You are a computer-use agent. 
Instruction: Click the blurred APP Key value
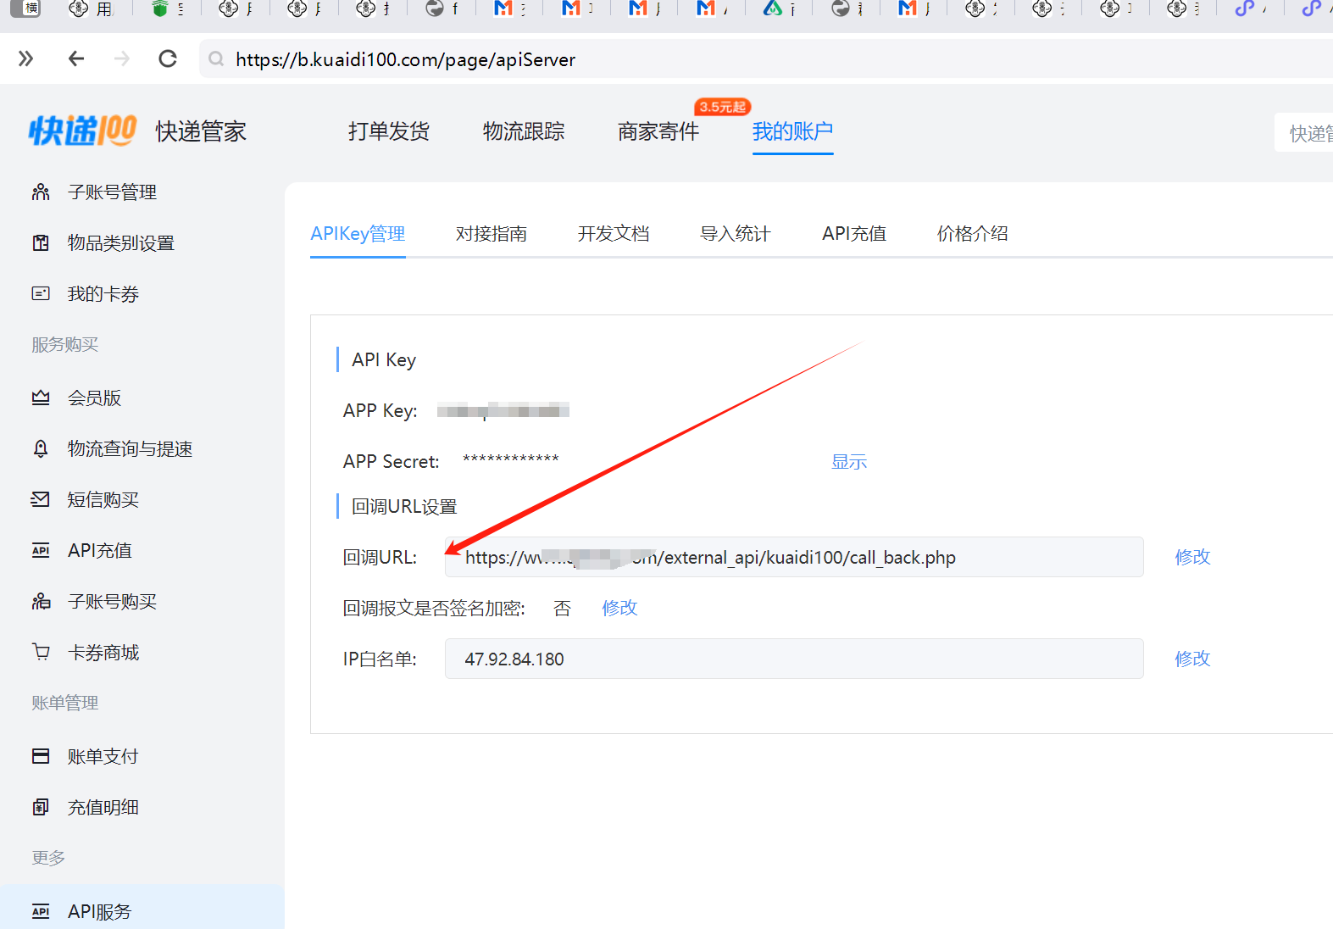click(503, 411)
